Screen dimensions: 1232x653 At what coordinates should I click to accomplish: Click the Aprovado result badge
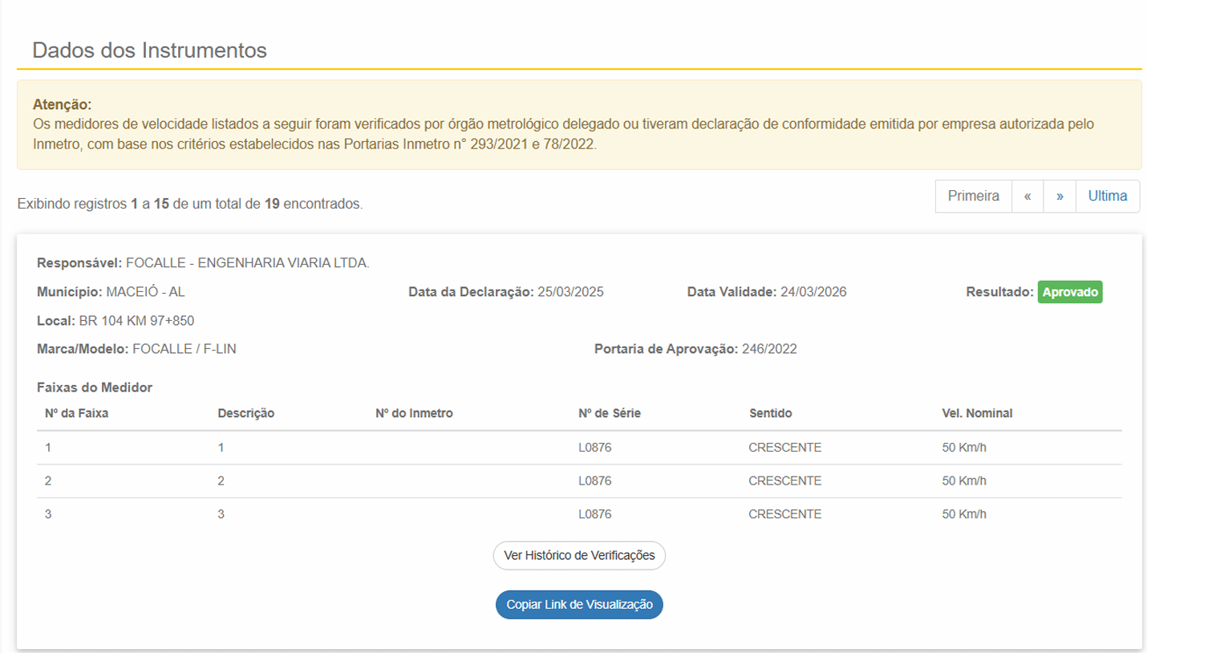click(1070, 292)
